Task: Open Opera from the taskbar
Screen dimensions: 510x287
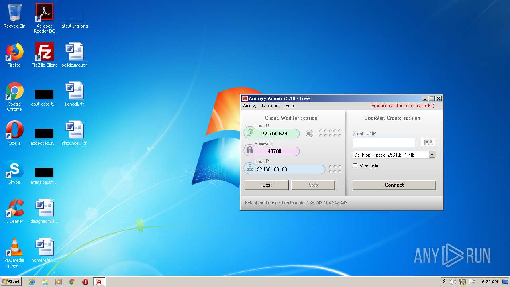Action: (85, 282)
